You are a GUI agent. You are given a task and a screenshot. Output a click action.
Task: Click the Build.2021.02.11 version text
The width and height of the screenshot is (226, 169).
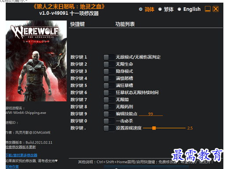coord(39,142)
